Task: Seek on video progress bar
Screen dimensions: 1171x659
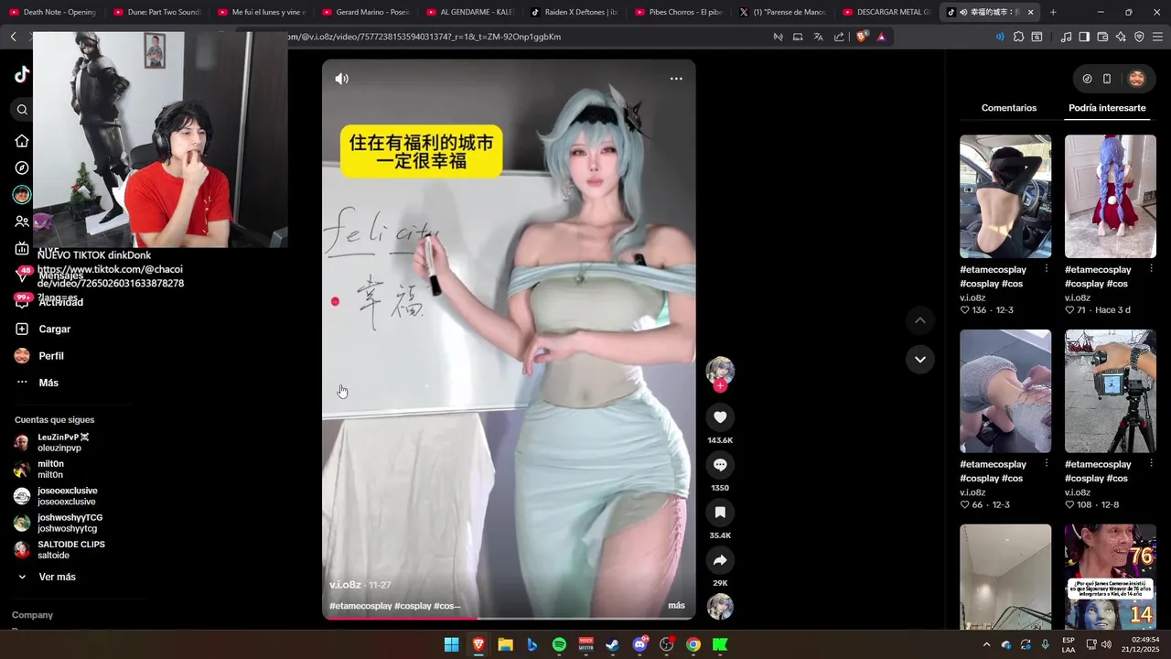Action: (509, 618)
